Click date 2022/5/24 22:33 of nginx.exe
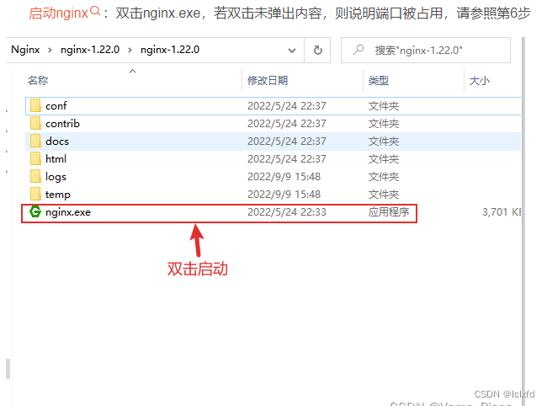The image size is (547, 406). coord(287,212)
